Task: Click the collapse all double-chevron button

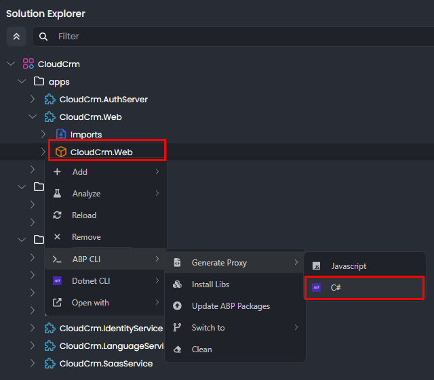Action: [16, 37]
